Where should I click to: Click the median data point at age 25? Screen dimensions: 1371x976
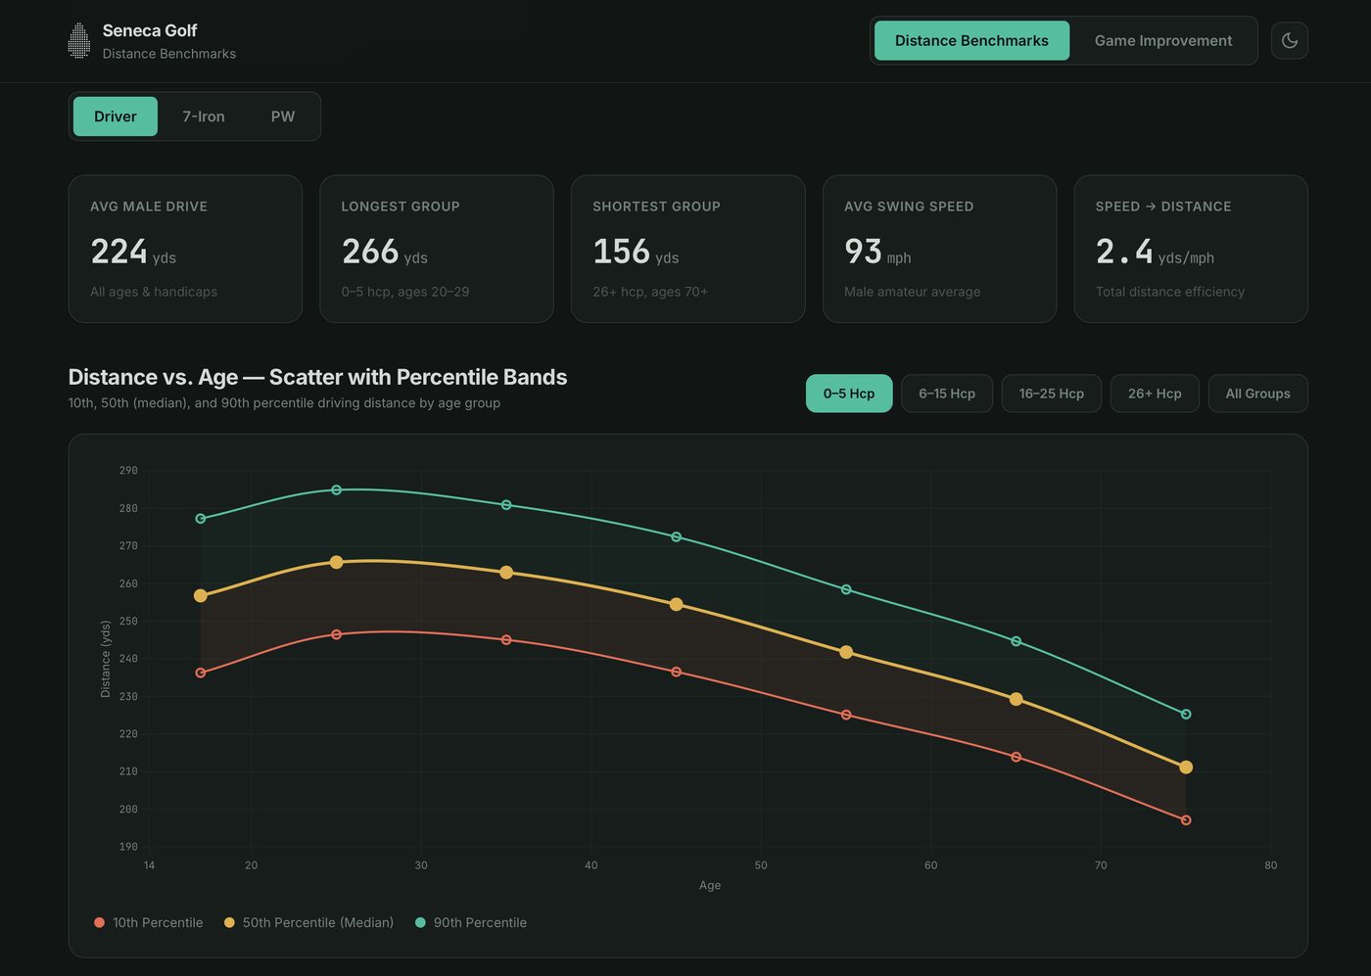(x=336, y=563)
